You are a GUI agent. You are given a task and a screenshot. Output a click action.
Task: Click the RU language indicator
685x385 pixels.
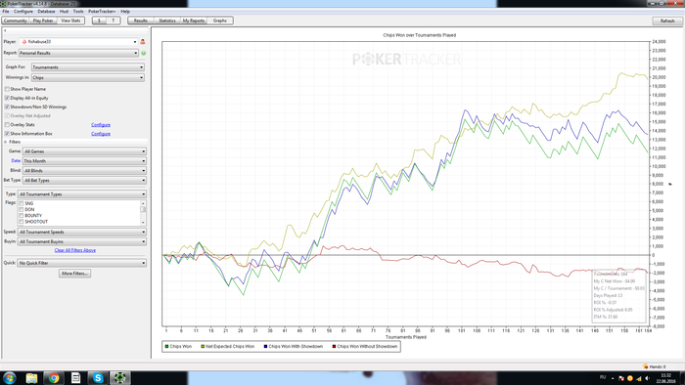pyautogui.click(x=603, y=377)
